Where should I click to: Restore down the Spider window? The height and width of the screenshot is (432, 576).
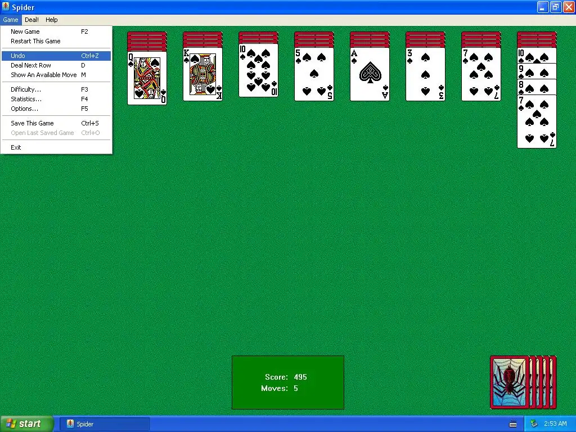pos(555,7)
